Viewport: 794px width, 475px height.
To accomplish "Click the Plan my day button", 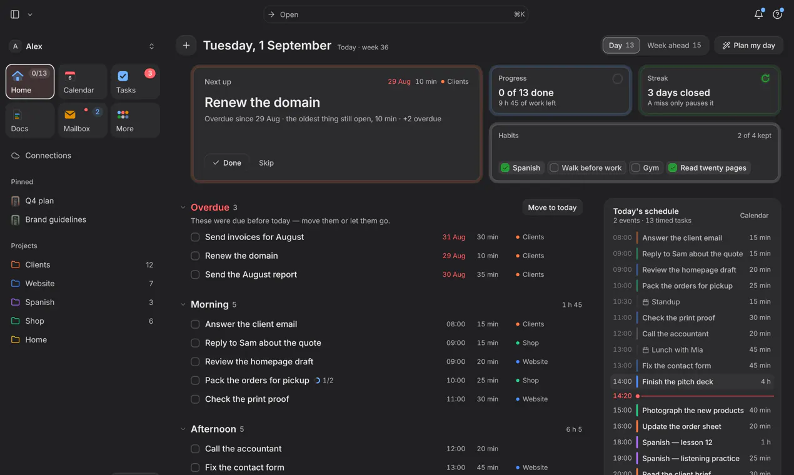I will pos(748,45).
